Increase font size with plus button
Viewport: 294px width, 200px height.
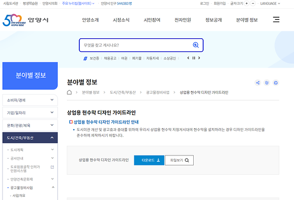click(247, 3)
